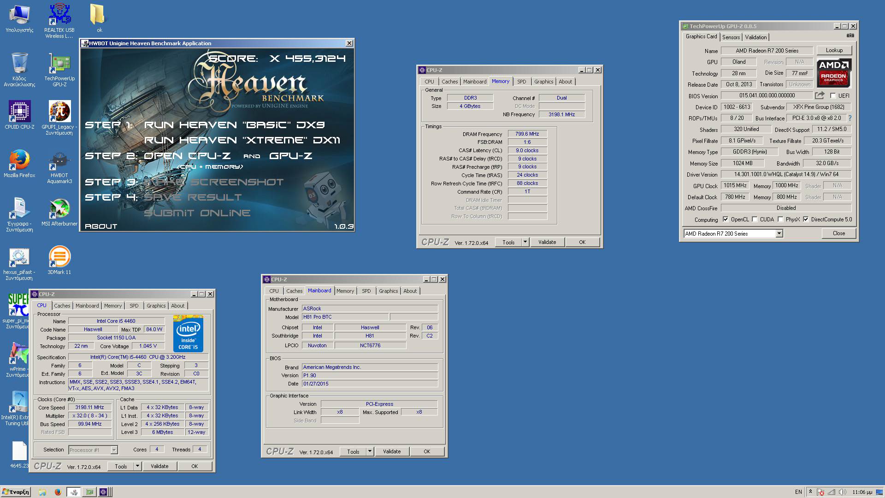Open Windows Explorer from the taskbar
This screenshot has height=498, width=885.
42,492
